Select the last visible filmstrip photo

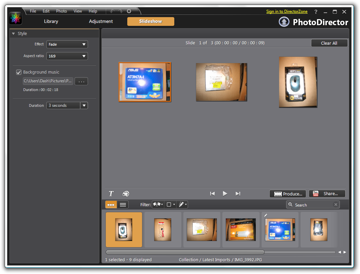coord(319,229)
